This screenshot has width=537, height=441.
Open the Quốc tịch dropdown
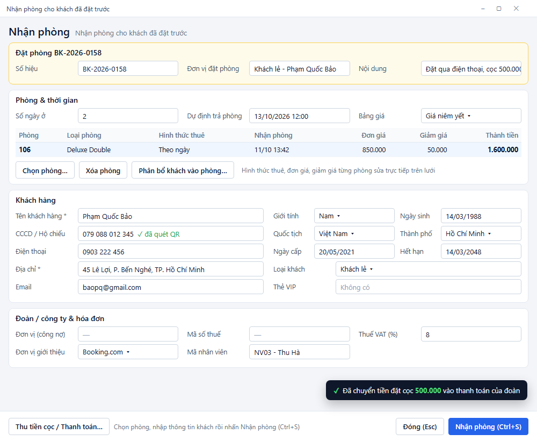coord(354,234)
